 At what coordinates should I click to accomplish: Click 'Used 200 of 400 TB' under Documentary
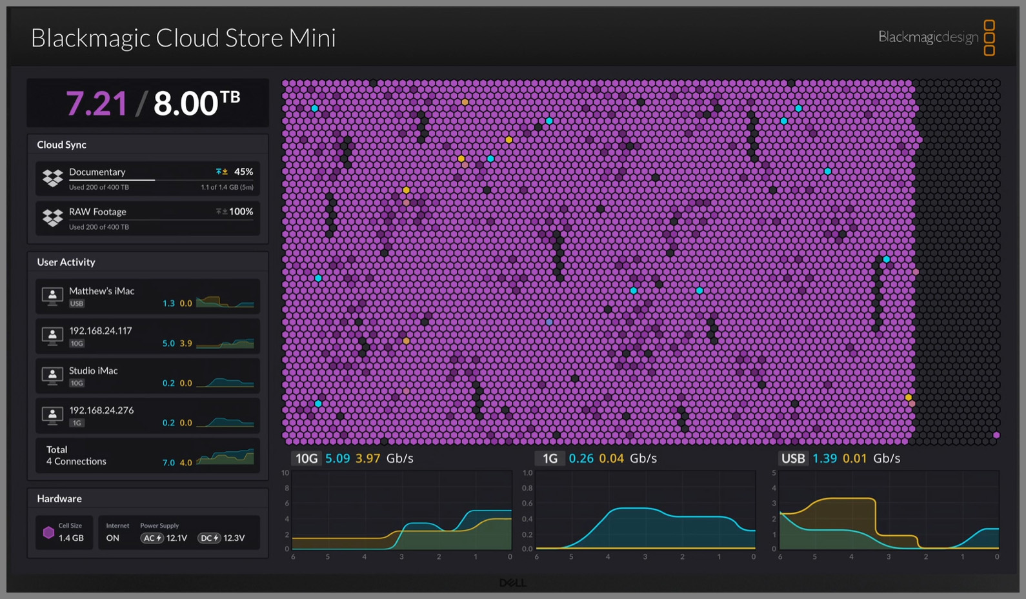point(99,187)
